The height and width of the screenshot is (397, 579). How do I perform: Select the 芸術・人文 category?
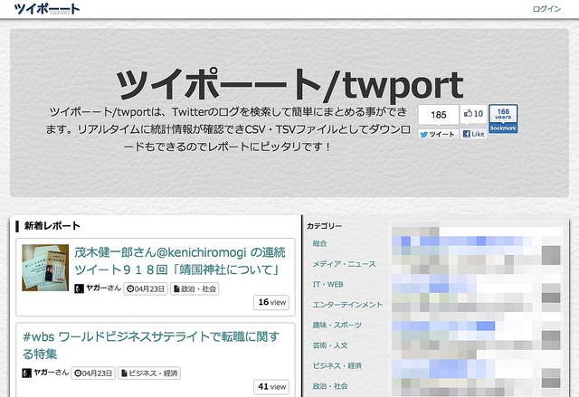331,345
